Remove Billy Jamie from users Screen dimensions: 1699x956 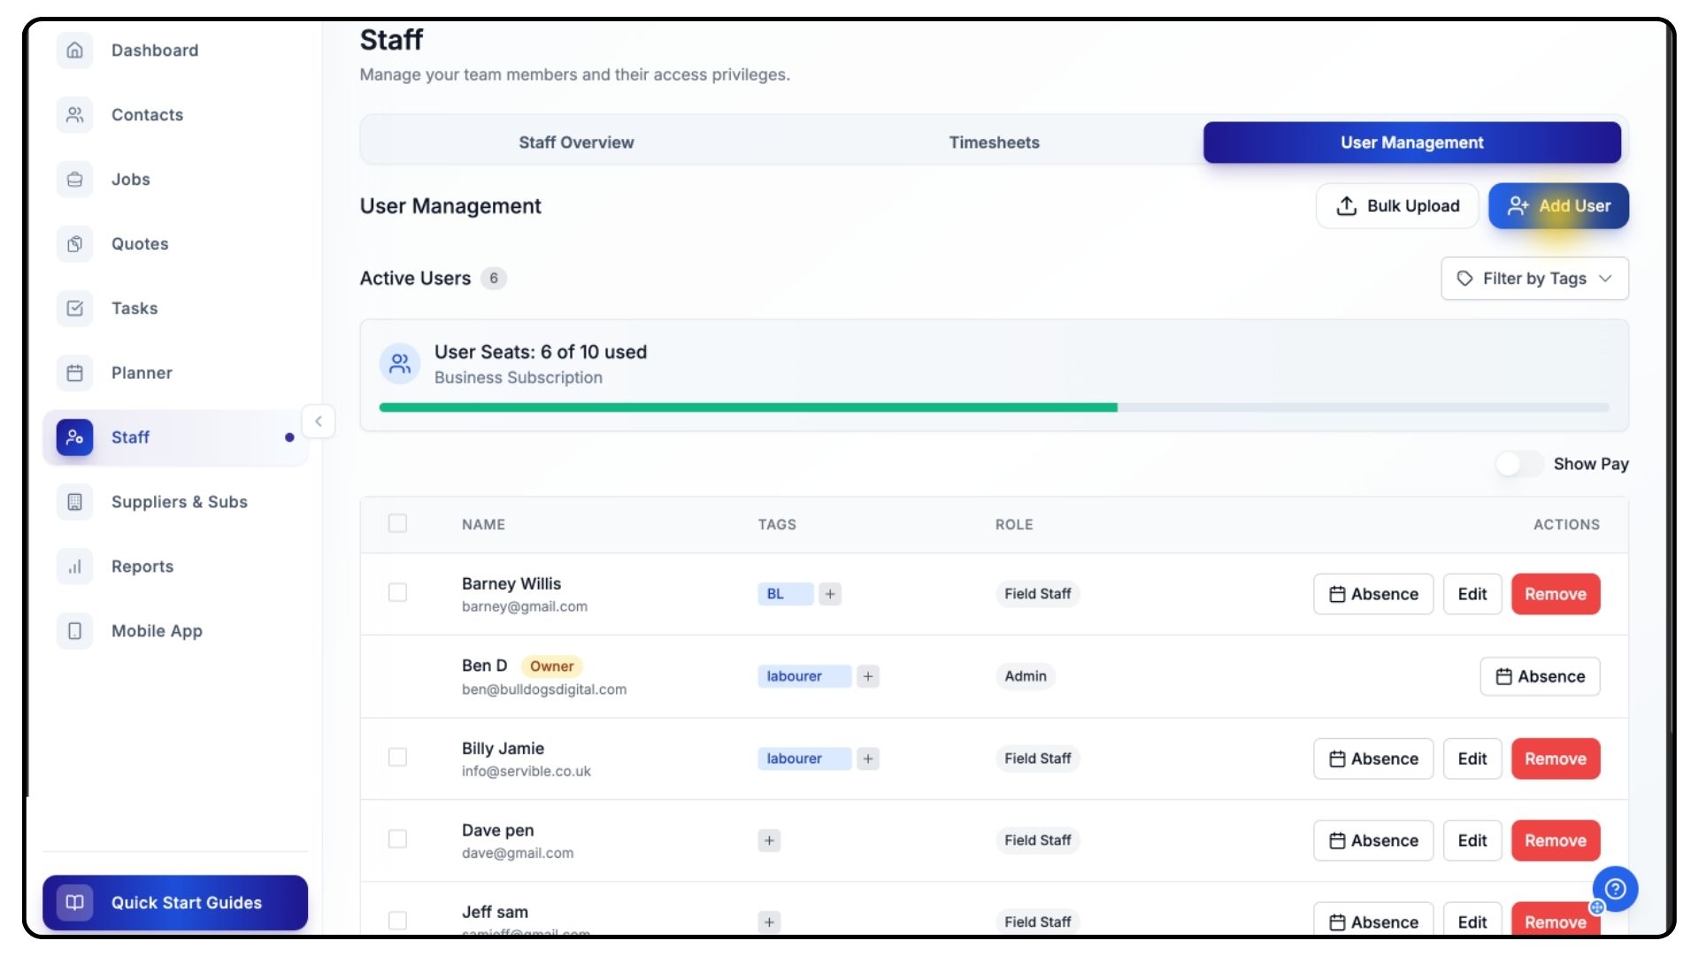pos(1555,759)
